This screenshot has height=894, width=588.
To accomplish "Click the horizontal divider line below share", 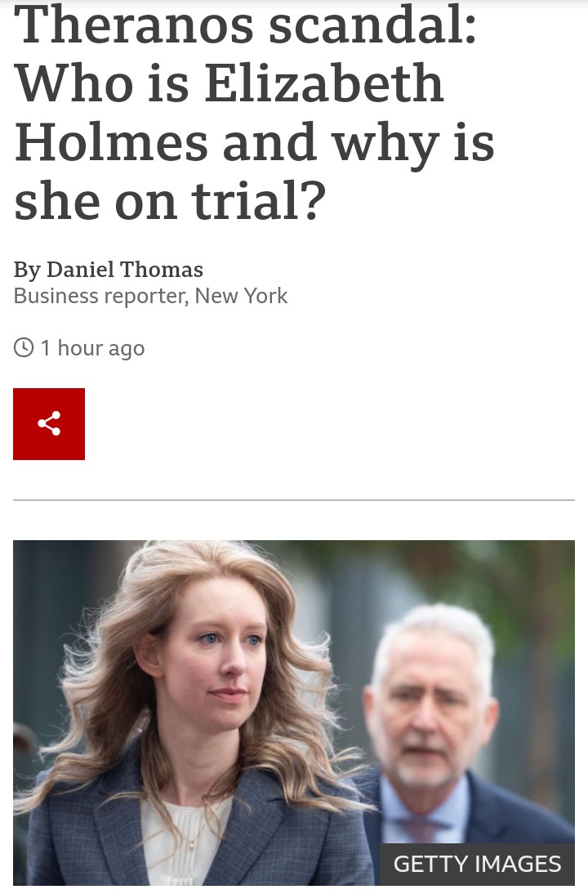I will coord(294,500).
